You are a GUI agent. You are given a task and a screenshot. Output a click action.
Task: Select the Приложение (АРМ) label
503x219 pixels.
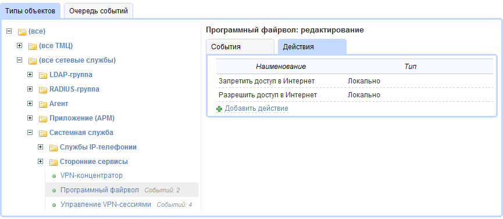click(82, 118)
